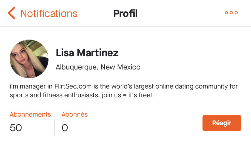Click New Mexico in the location line

(x=121, y=67)
